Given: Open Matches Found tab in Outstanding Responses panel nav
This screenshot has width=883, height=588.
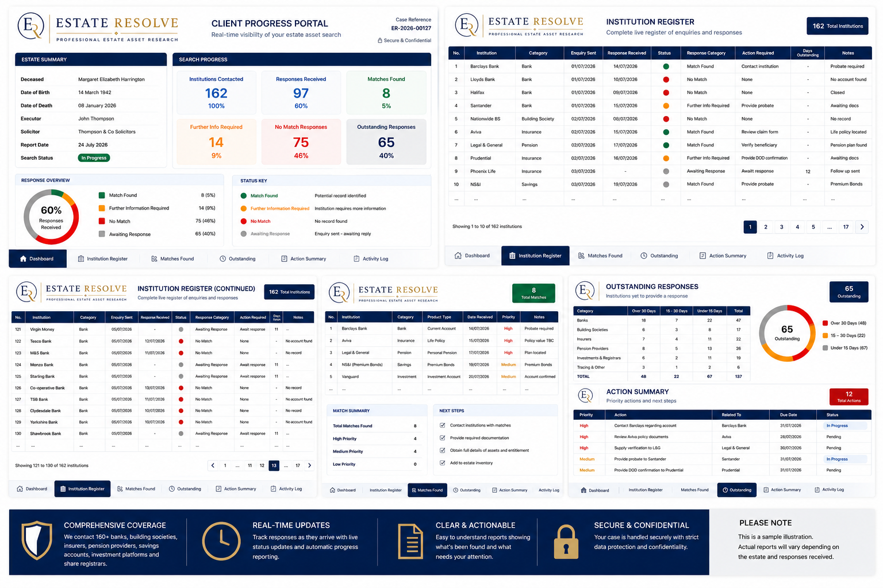Looking at the screenshot, I should tap(694, 490).
